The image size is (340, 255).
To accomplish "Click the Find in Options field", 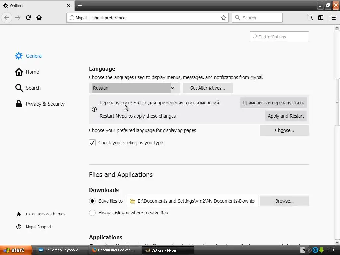I will [279, 37].
